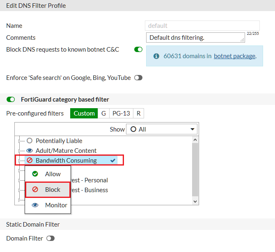Viewport: 275px width, 252px height.
Task: Click the eye icon next to Adult/Mature Content
Action: pyautogui.click(x=30, y=150)
